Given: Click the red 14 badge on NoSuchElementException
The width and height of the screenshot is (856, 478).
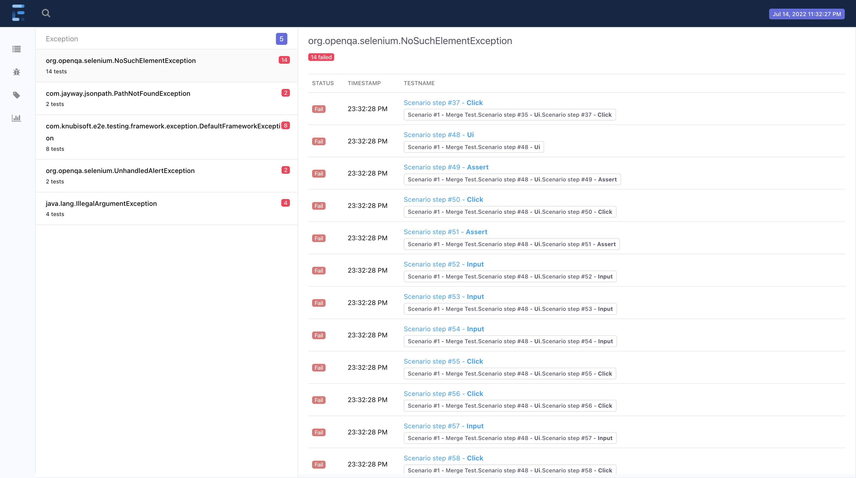Looking at the screenshot, I should [284, 60].
